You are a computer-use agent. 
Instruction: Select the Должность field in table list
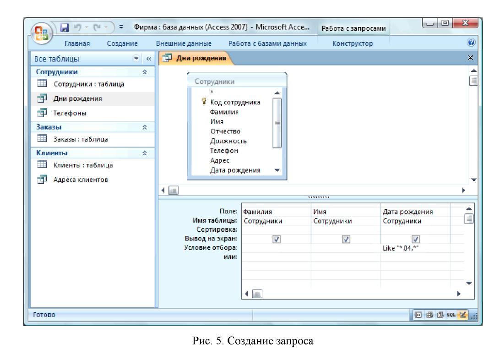(x=228, y=141)
